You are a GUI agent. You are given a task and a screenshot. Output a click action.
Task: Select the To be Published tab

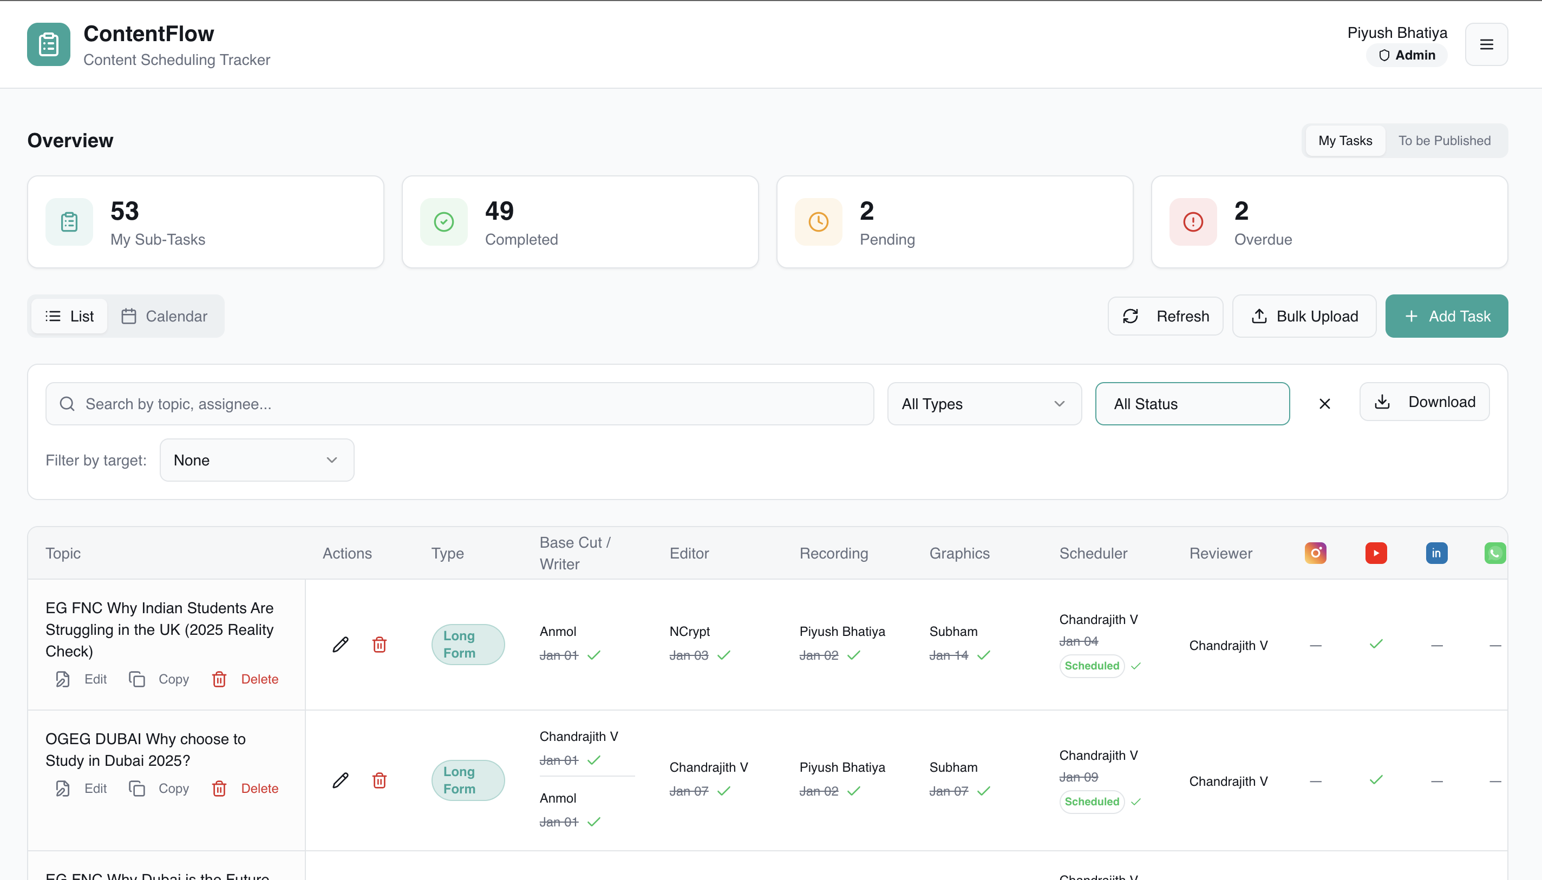1444,141
